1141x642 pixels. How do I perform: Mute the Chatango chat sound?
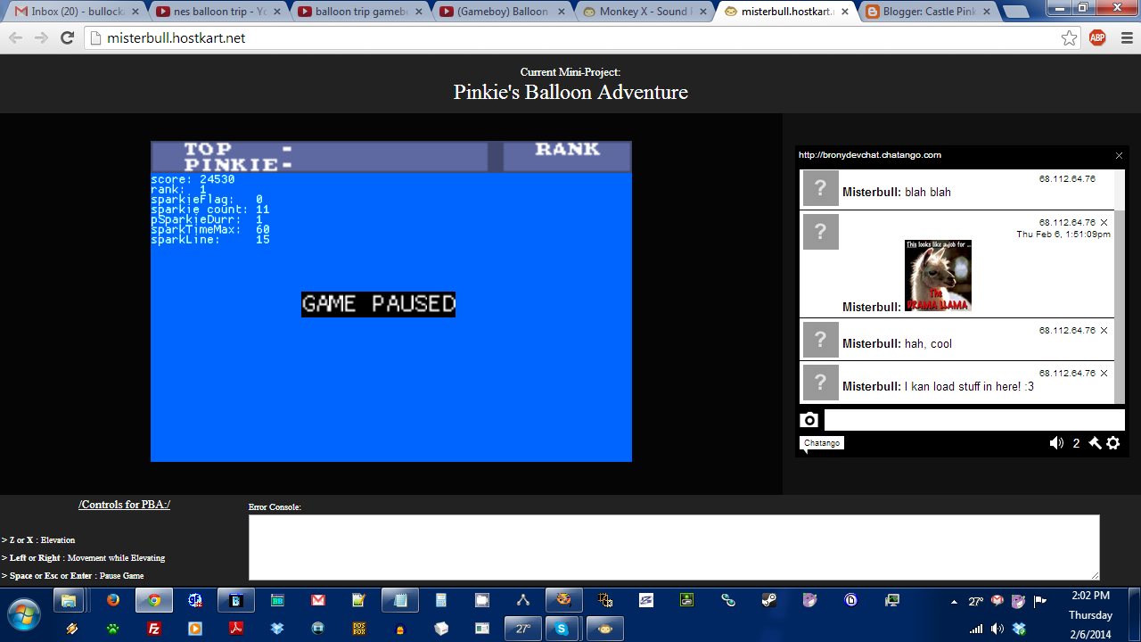point(1056,443)
